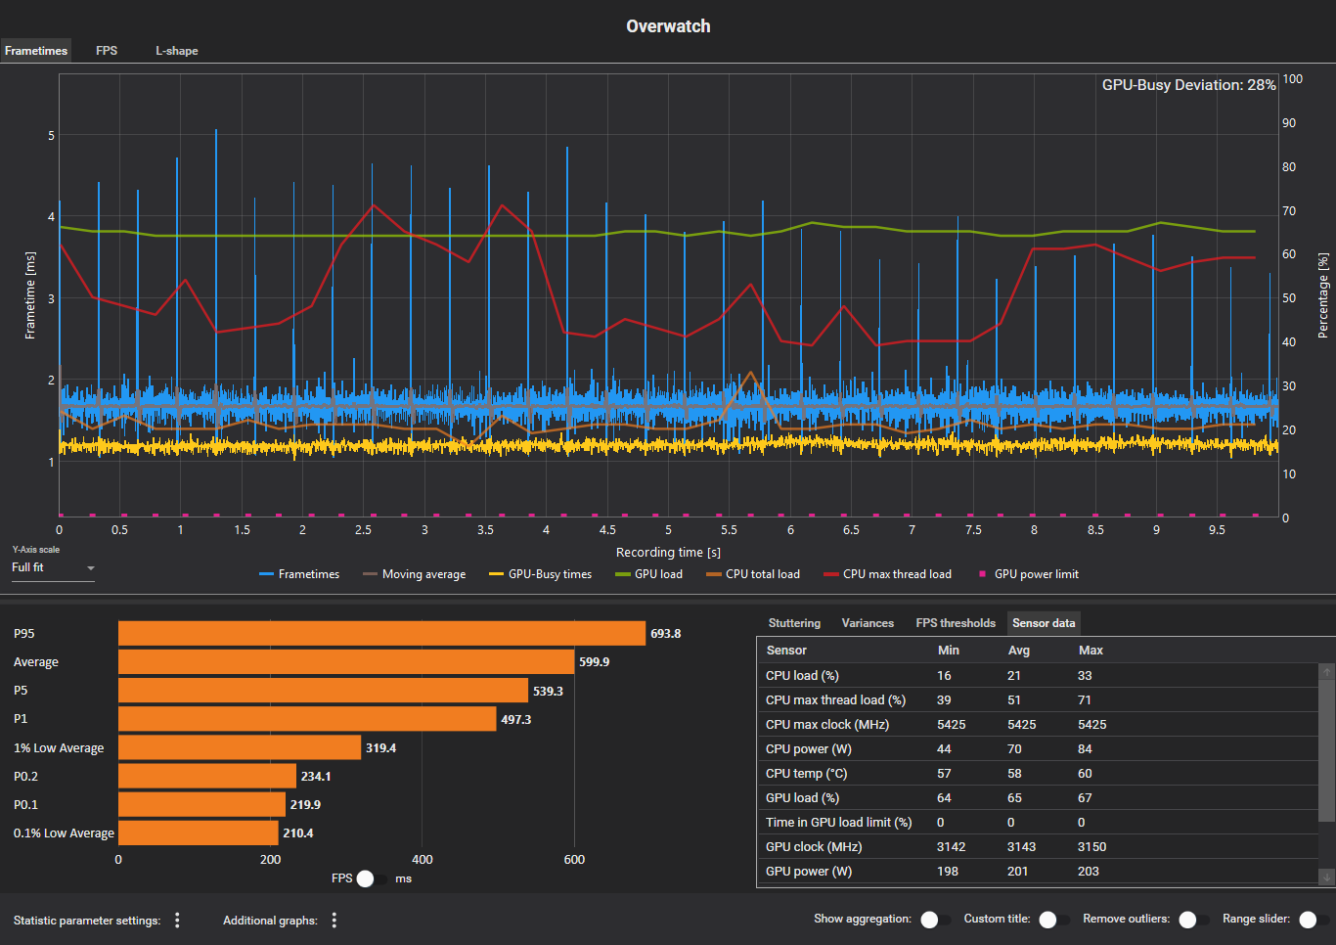The width and height of the screenshot is (1336, 945).
Task: Select the Stuttering tab
Action: 794,623
